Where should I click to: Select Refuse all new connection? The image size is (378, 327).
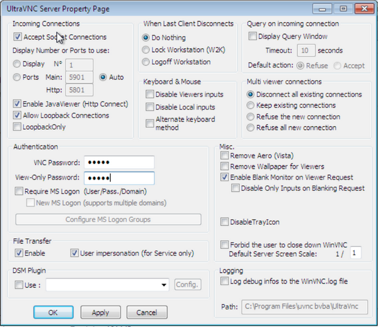pyautogui.click(x=251, y=127)
